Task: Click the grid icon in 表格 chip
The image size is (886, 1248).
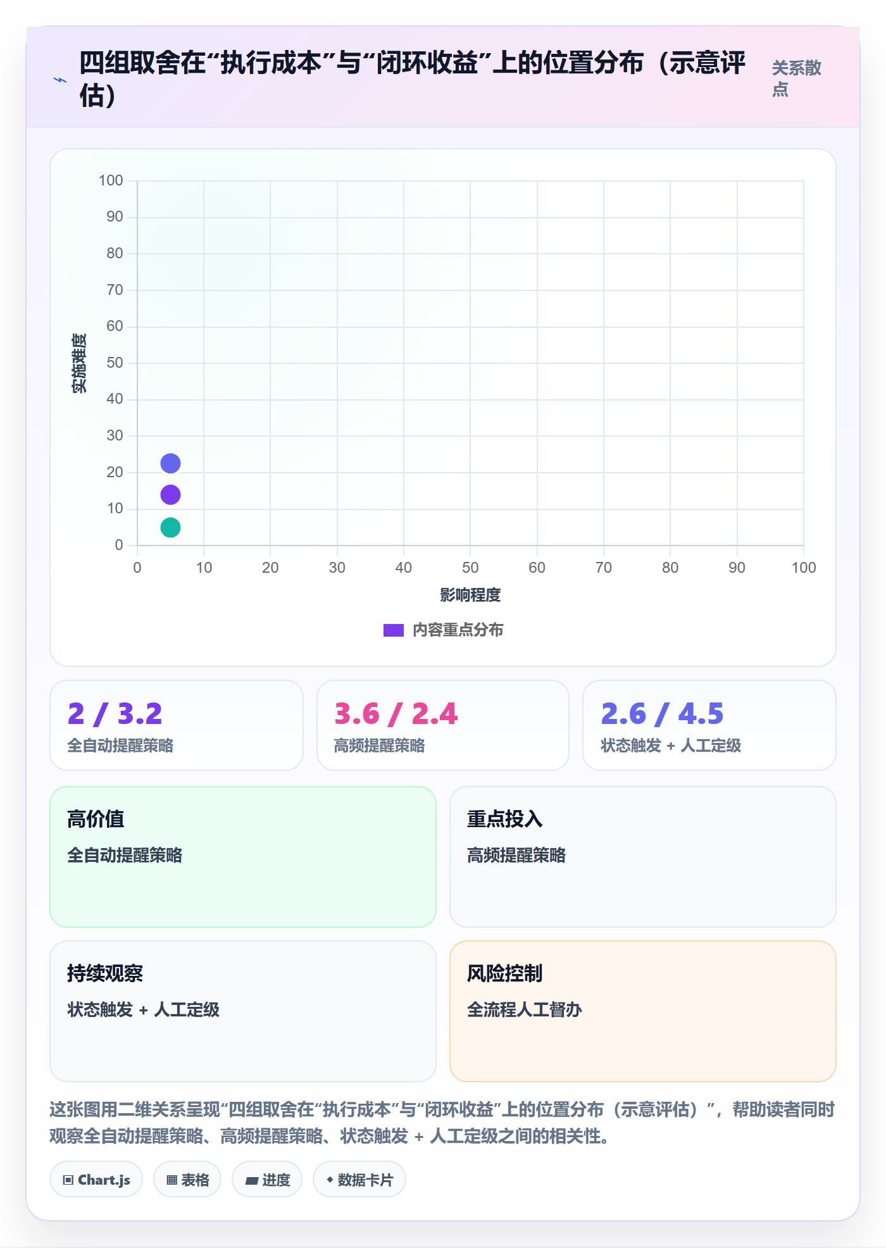Action: coord(172,1180)
